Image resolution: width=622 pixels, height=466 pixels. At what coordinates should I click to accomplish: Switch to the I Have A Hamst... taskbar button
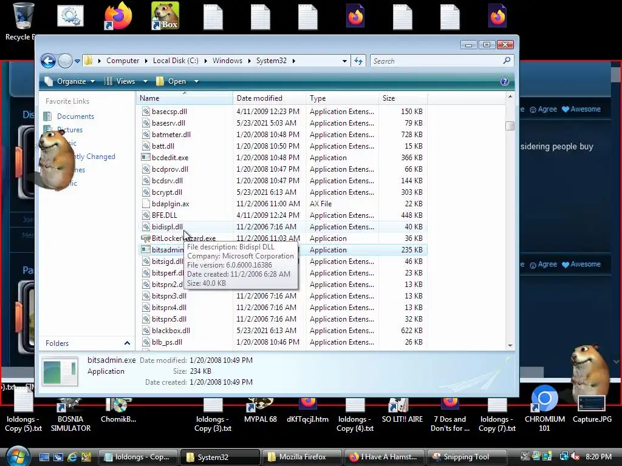[x=383, y=457]
